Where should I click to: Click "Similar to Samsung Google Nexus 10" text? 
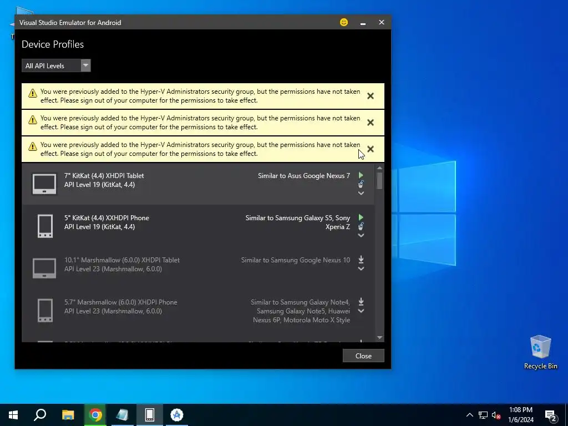pos(296,260)
